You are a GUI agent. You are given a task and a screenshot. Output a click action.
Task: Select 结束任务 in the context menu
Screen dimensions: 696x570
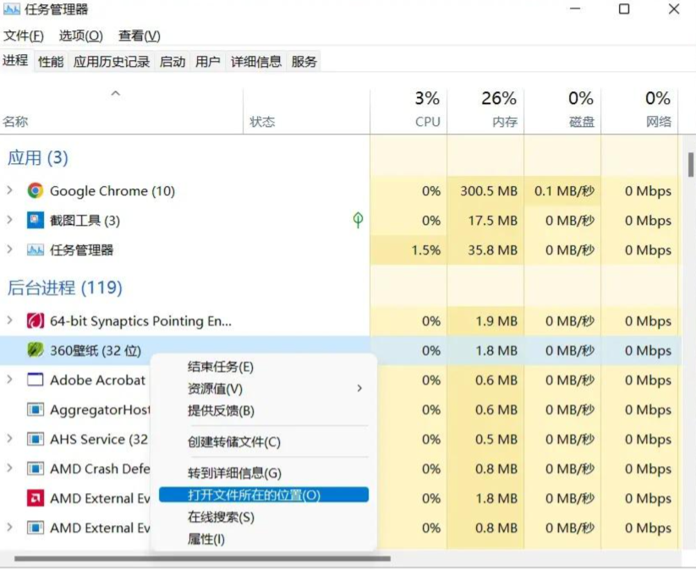click(220, 367)
